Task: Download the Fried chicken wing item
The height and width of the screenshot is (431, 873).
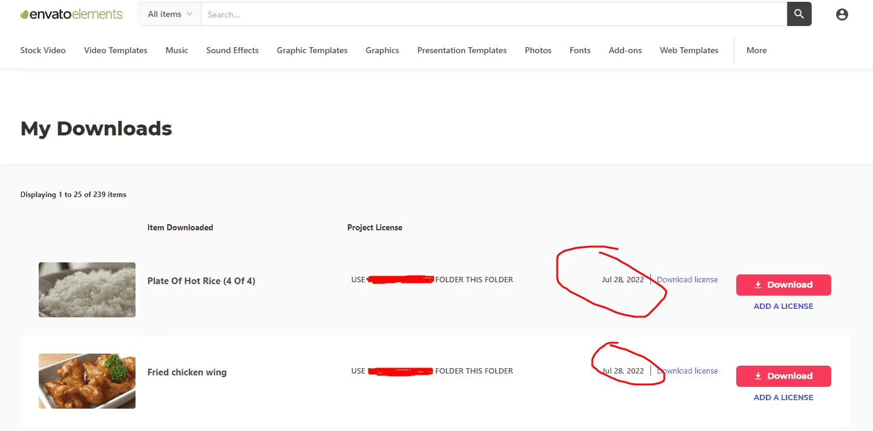Action: tap(783, 376)
